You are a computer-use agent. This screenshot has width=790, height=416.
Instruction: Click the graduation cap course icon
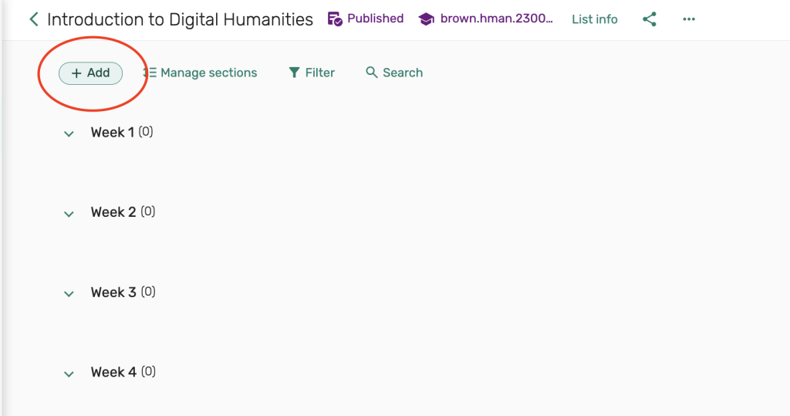pyautogui.click(x=427, y=19)
